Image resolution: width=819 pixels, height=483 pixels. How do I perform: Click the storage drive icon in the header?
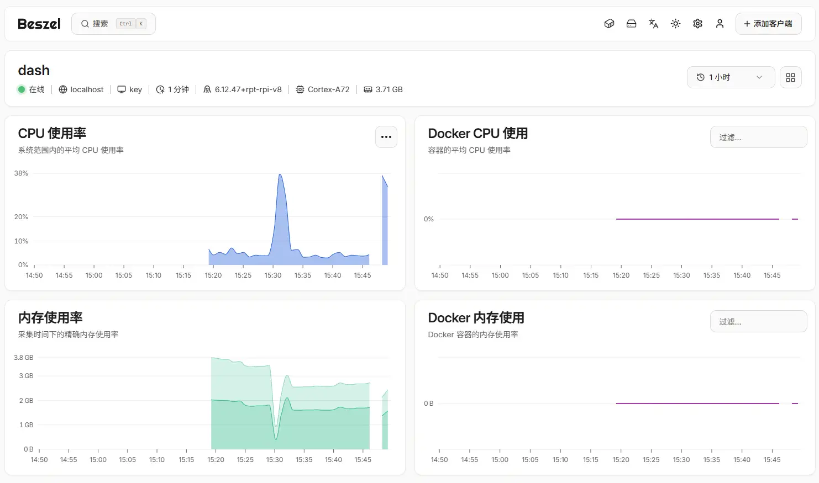click(x=631, y=24)
